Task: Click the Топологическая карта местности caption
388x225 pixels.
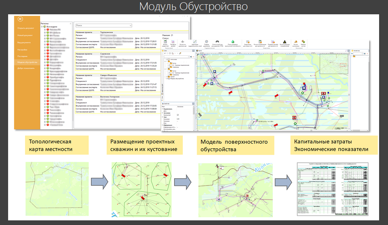Action: click(57, 145)
